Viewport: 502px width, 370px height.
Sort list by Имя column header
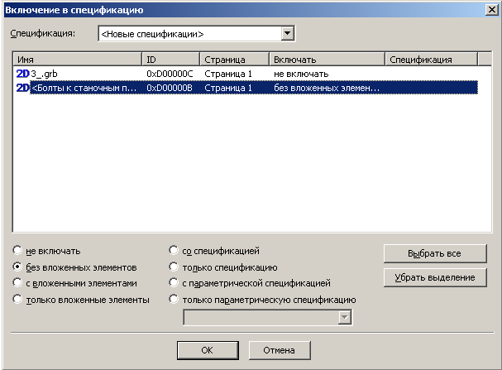pyautogui.click(x=78, y=60)
